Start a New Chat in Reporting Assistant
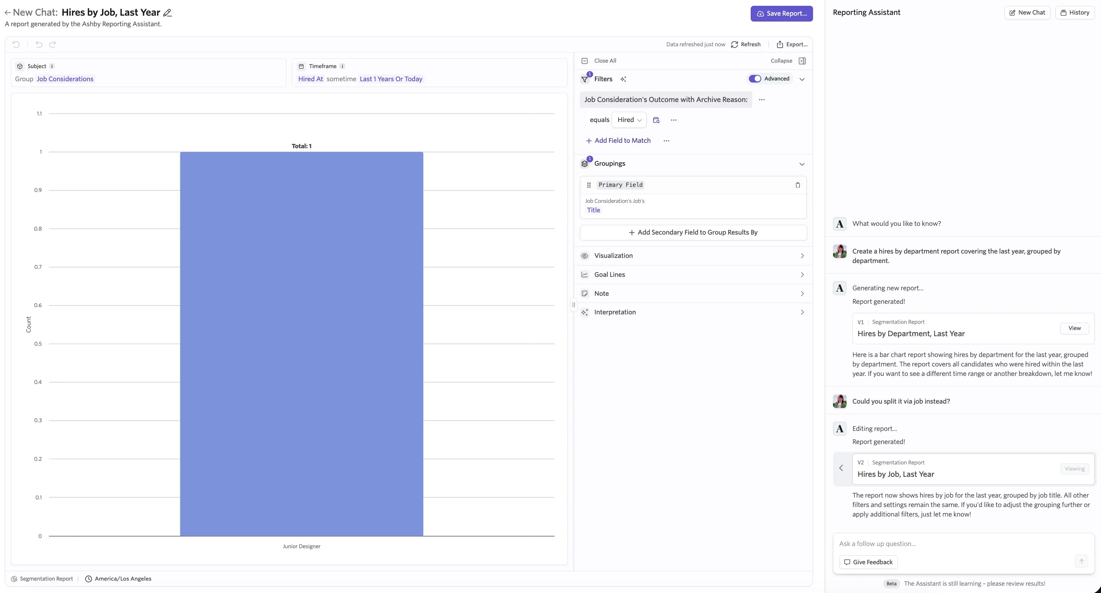The width and height of the screenshot is (1101, 593). 1027,12
